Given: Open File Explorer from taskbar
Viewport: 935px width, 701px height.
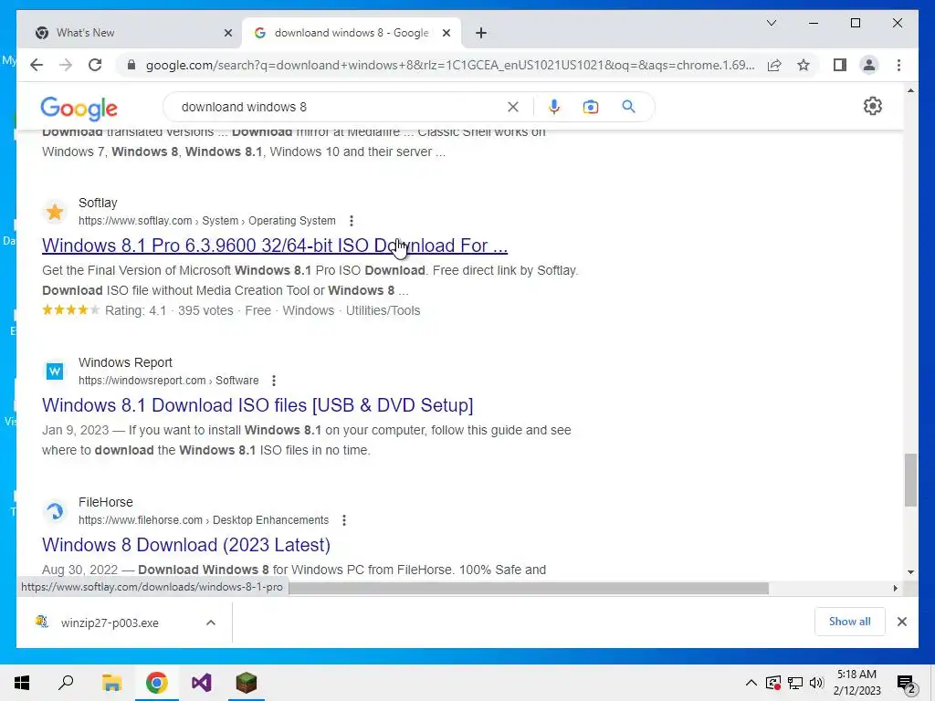Looking at the screenshot, I should [111, 683].
